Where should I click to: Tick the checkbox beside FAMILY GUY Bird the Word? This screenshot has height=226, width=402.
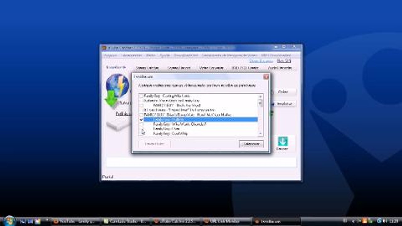tap(141, 105)
